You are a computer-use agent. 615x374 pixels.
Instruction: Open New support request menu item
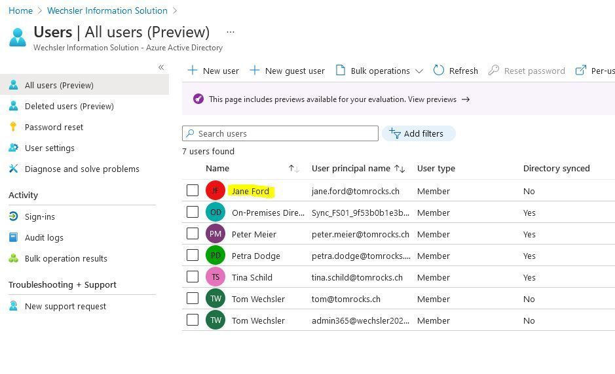(x=84, y=306)
